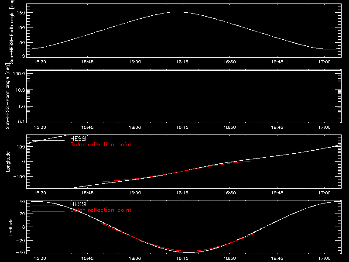Viewport: 349px width, 262px height.
Task: Click 16:30 under the Earth angle plot
Action: point(230,62)
